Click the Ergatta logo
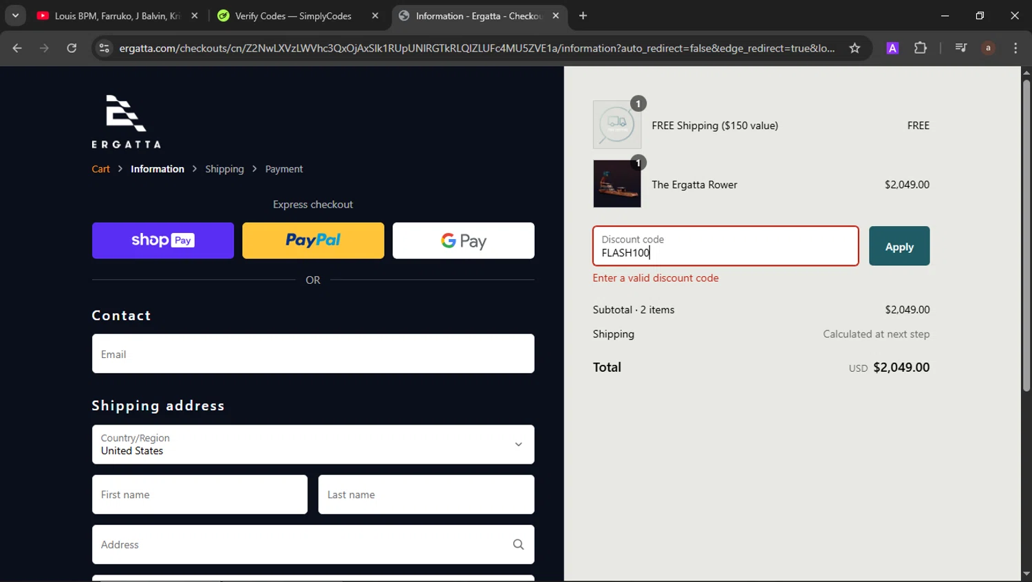 point(127,122)
